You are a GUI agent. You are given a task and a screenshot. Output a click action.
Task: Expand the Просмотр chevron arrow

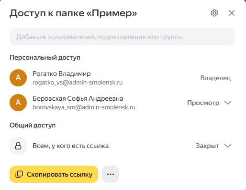tap(228, 103)
